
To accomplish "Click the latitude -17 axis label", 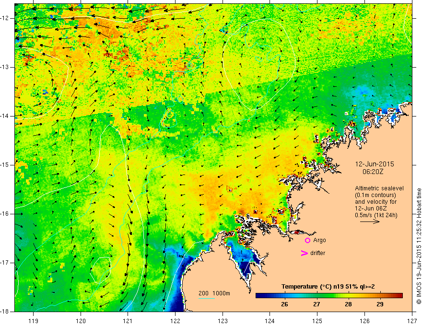I will tap(5, 263).
